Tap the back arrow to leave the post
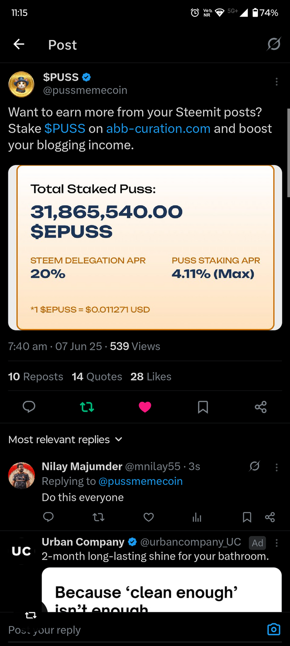The height and width of the screenshot is (646, 290). click(x=19, y=44)
